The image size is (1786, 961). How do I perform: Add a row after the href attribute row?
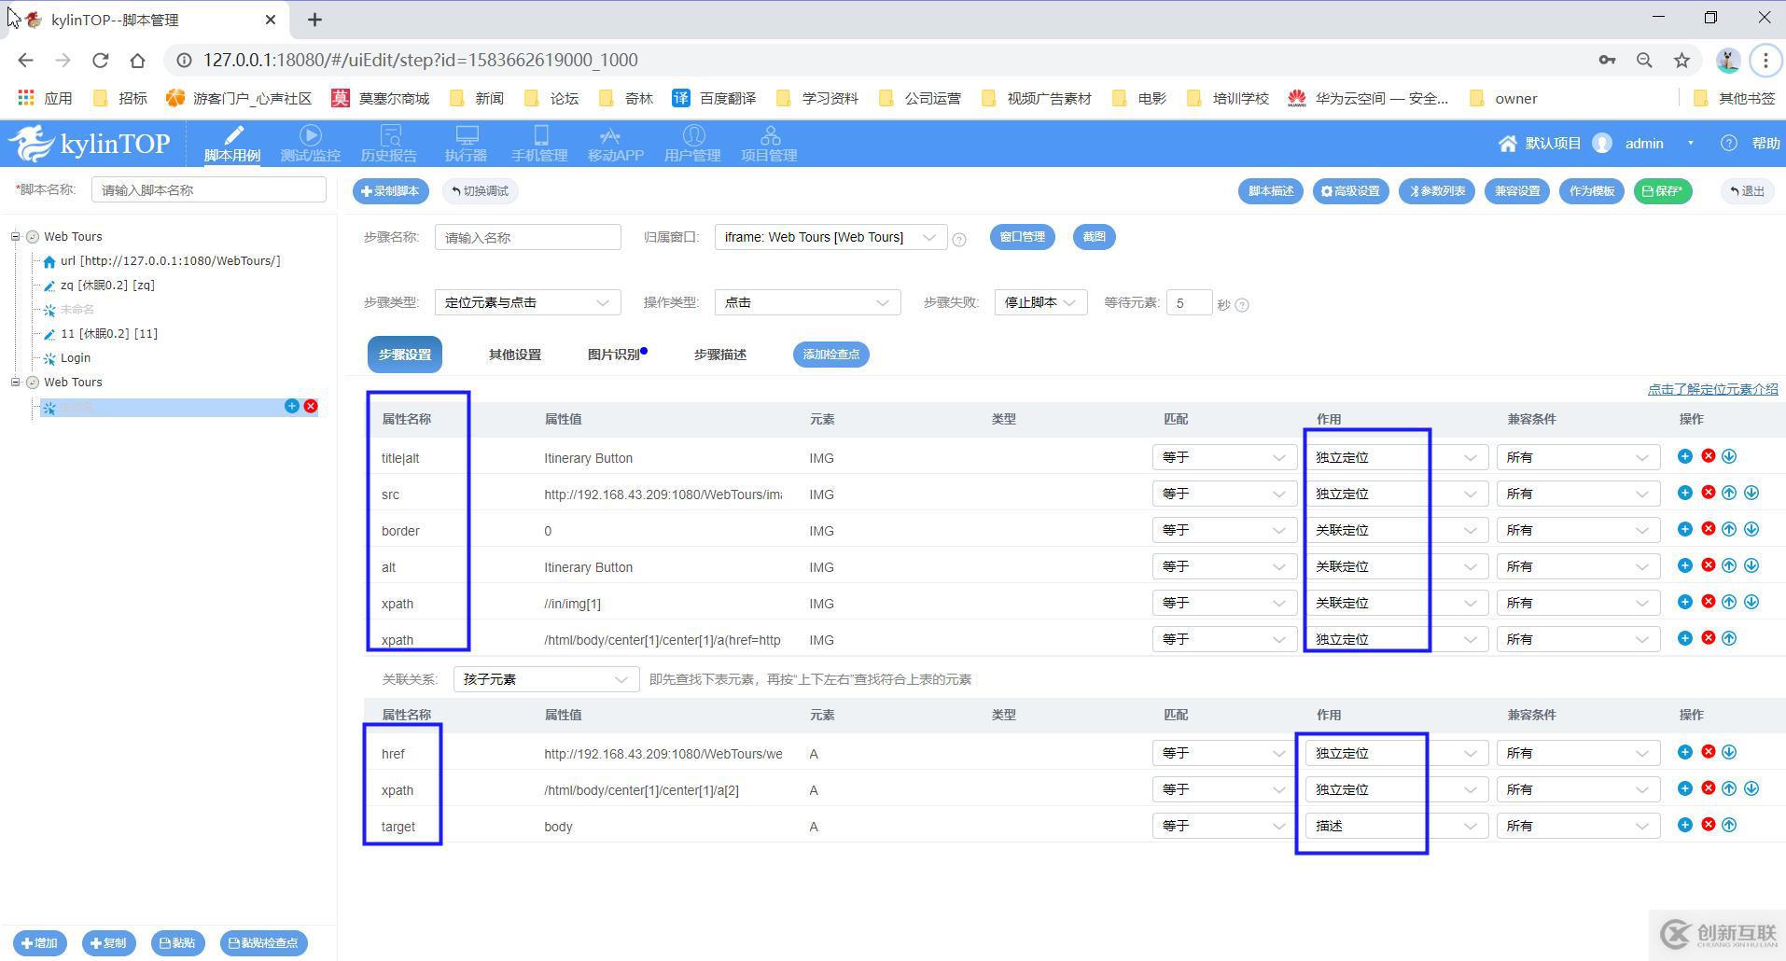point(1684,752)
